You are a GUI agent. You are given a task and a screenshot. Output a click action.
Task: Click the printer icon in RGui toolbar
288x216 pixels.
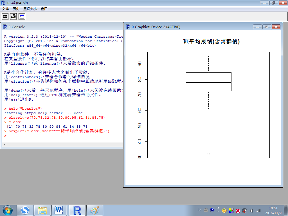13,17
